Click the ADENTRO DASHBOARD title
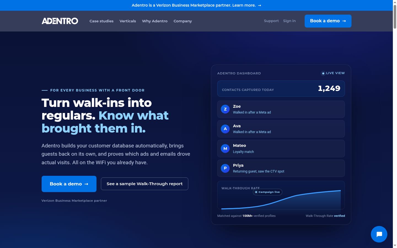 coord(239,73)
